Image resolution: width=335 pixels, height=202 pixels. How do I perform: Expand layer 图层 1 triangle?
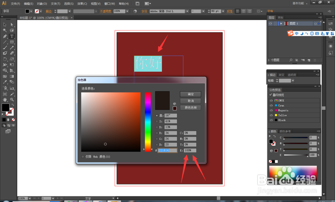pos(281,23)
